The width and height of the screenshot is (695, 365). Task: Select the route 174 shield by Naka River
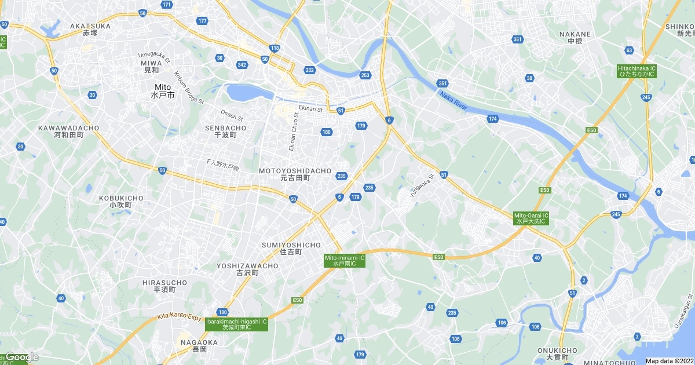pos(493,119)
